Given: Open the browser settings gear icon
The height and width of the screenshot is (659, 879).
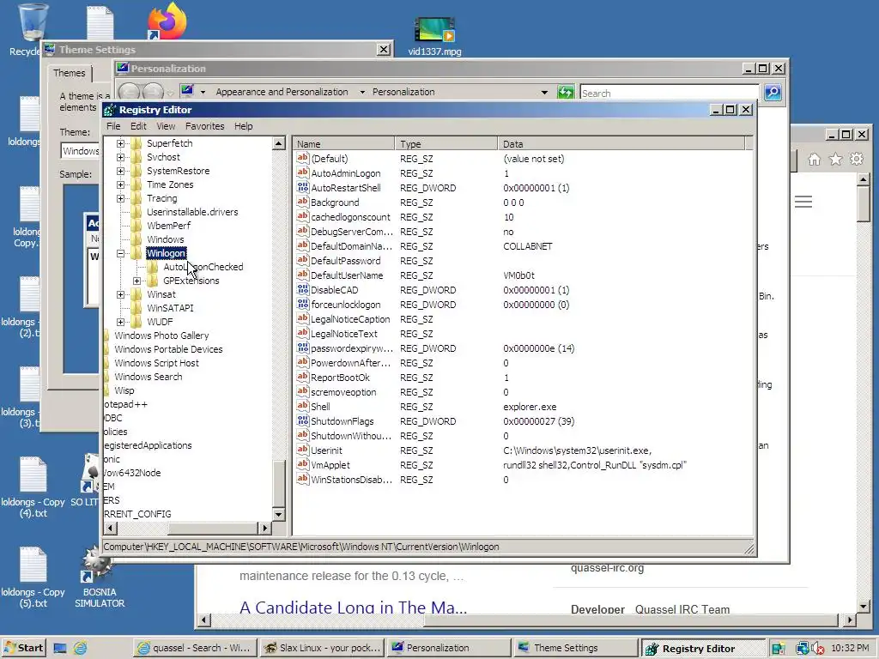Looking at the screenshot, I should [x=857, y=159].
